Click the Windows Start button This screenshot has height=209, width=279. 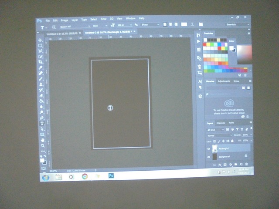[x=45, y=177]
